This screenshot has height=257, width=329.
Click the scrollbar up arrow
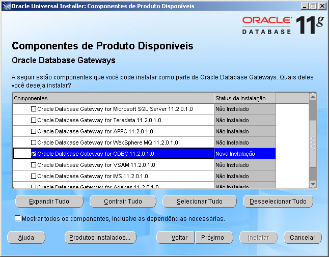(313, 97)
